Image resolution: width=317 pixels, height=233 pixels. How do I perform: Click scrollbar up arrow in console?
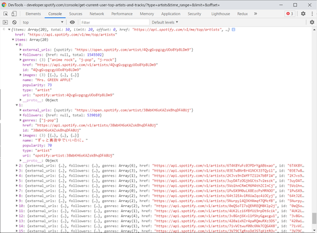click(x=314, y=30)
